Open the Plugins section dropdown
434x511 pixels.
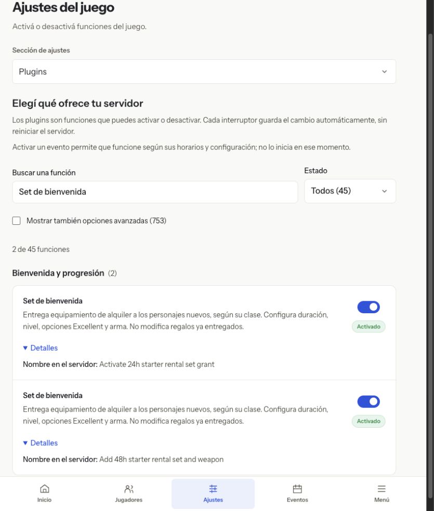204,71
